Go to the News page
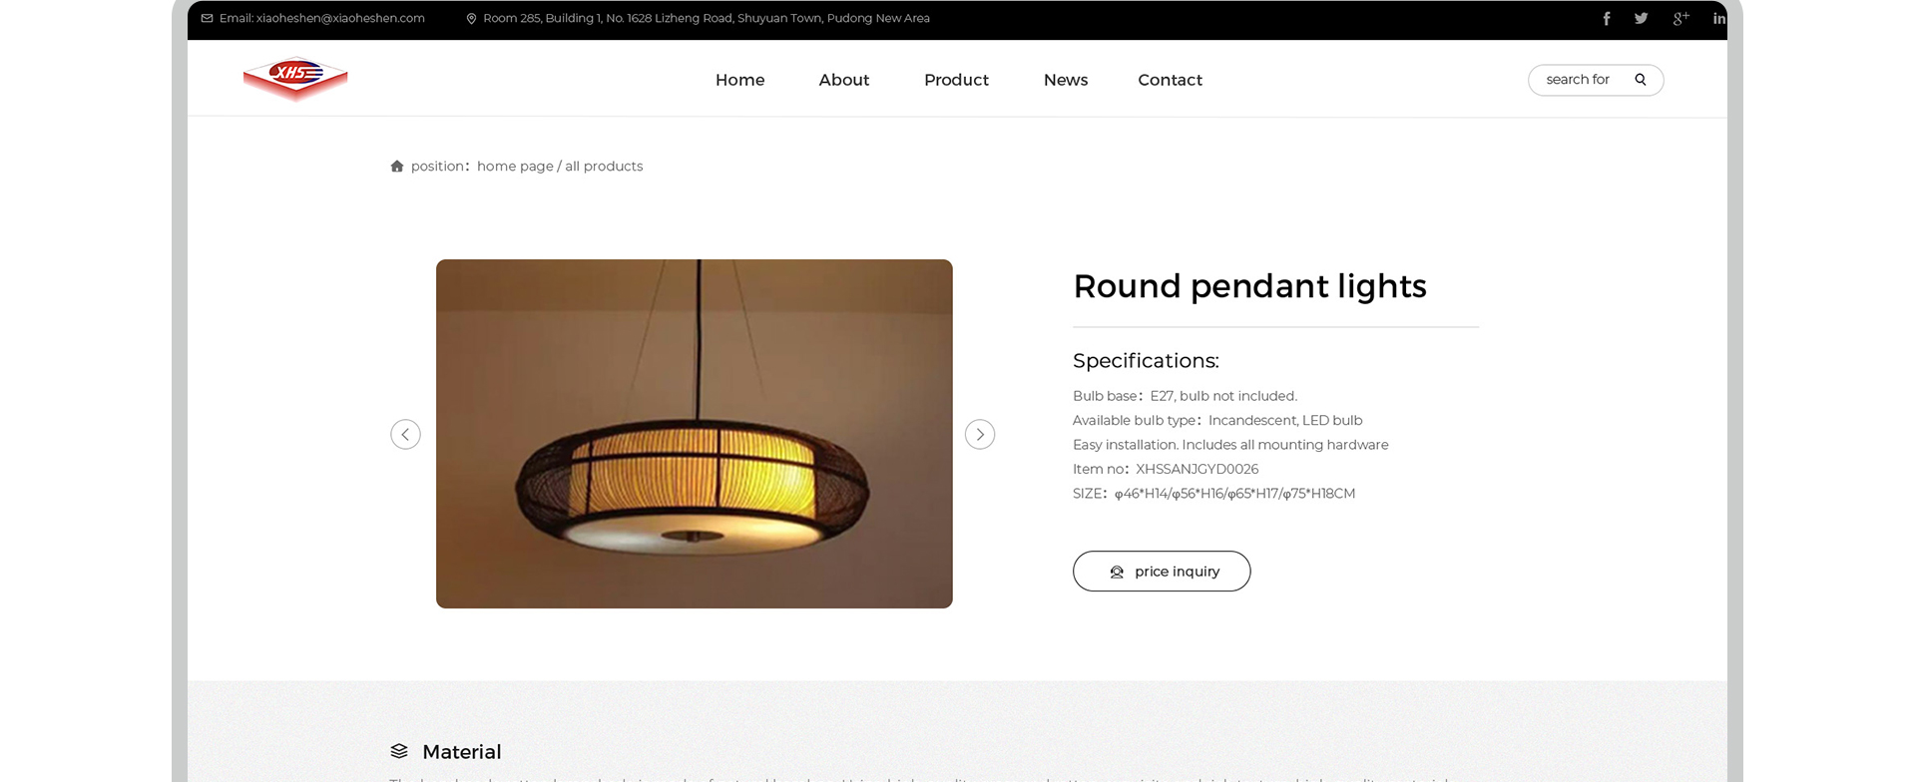This screenshot has width=1916, height=782. 1066,80
